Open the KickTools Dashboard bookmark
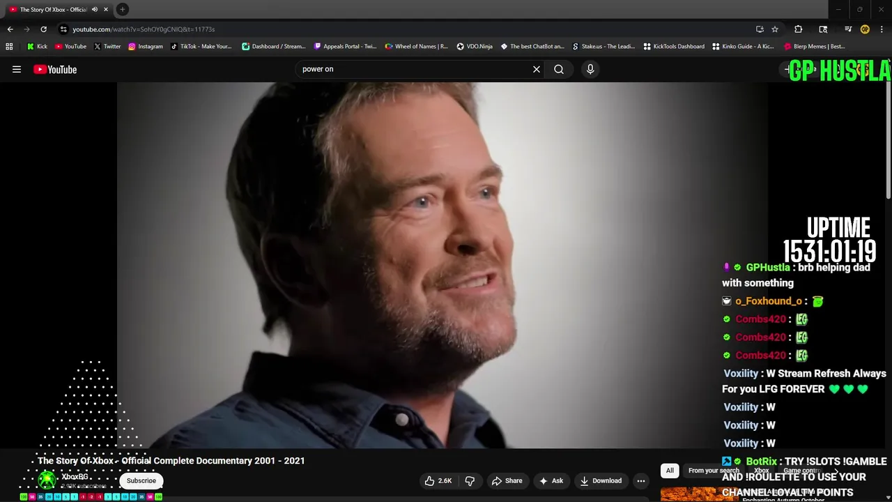 [674, 47]
